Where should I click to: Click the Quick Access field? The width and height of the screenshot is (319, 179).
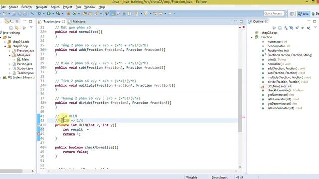point(274,13)
